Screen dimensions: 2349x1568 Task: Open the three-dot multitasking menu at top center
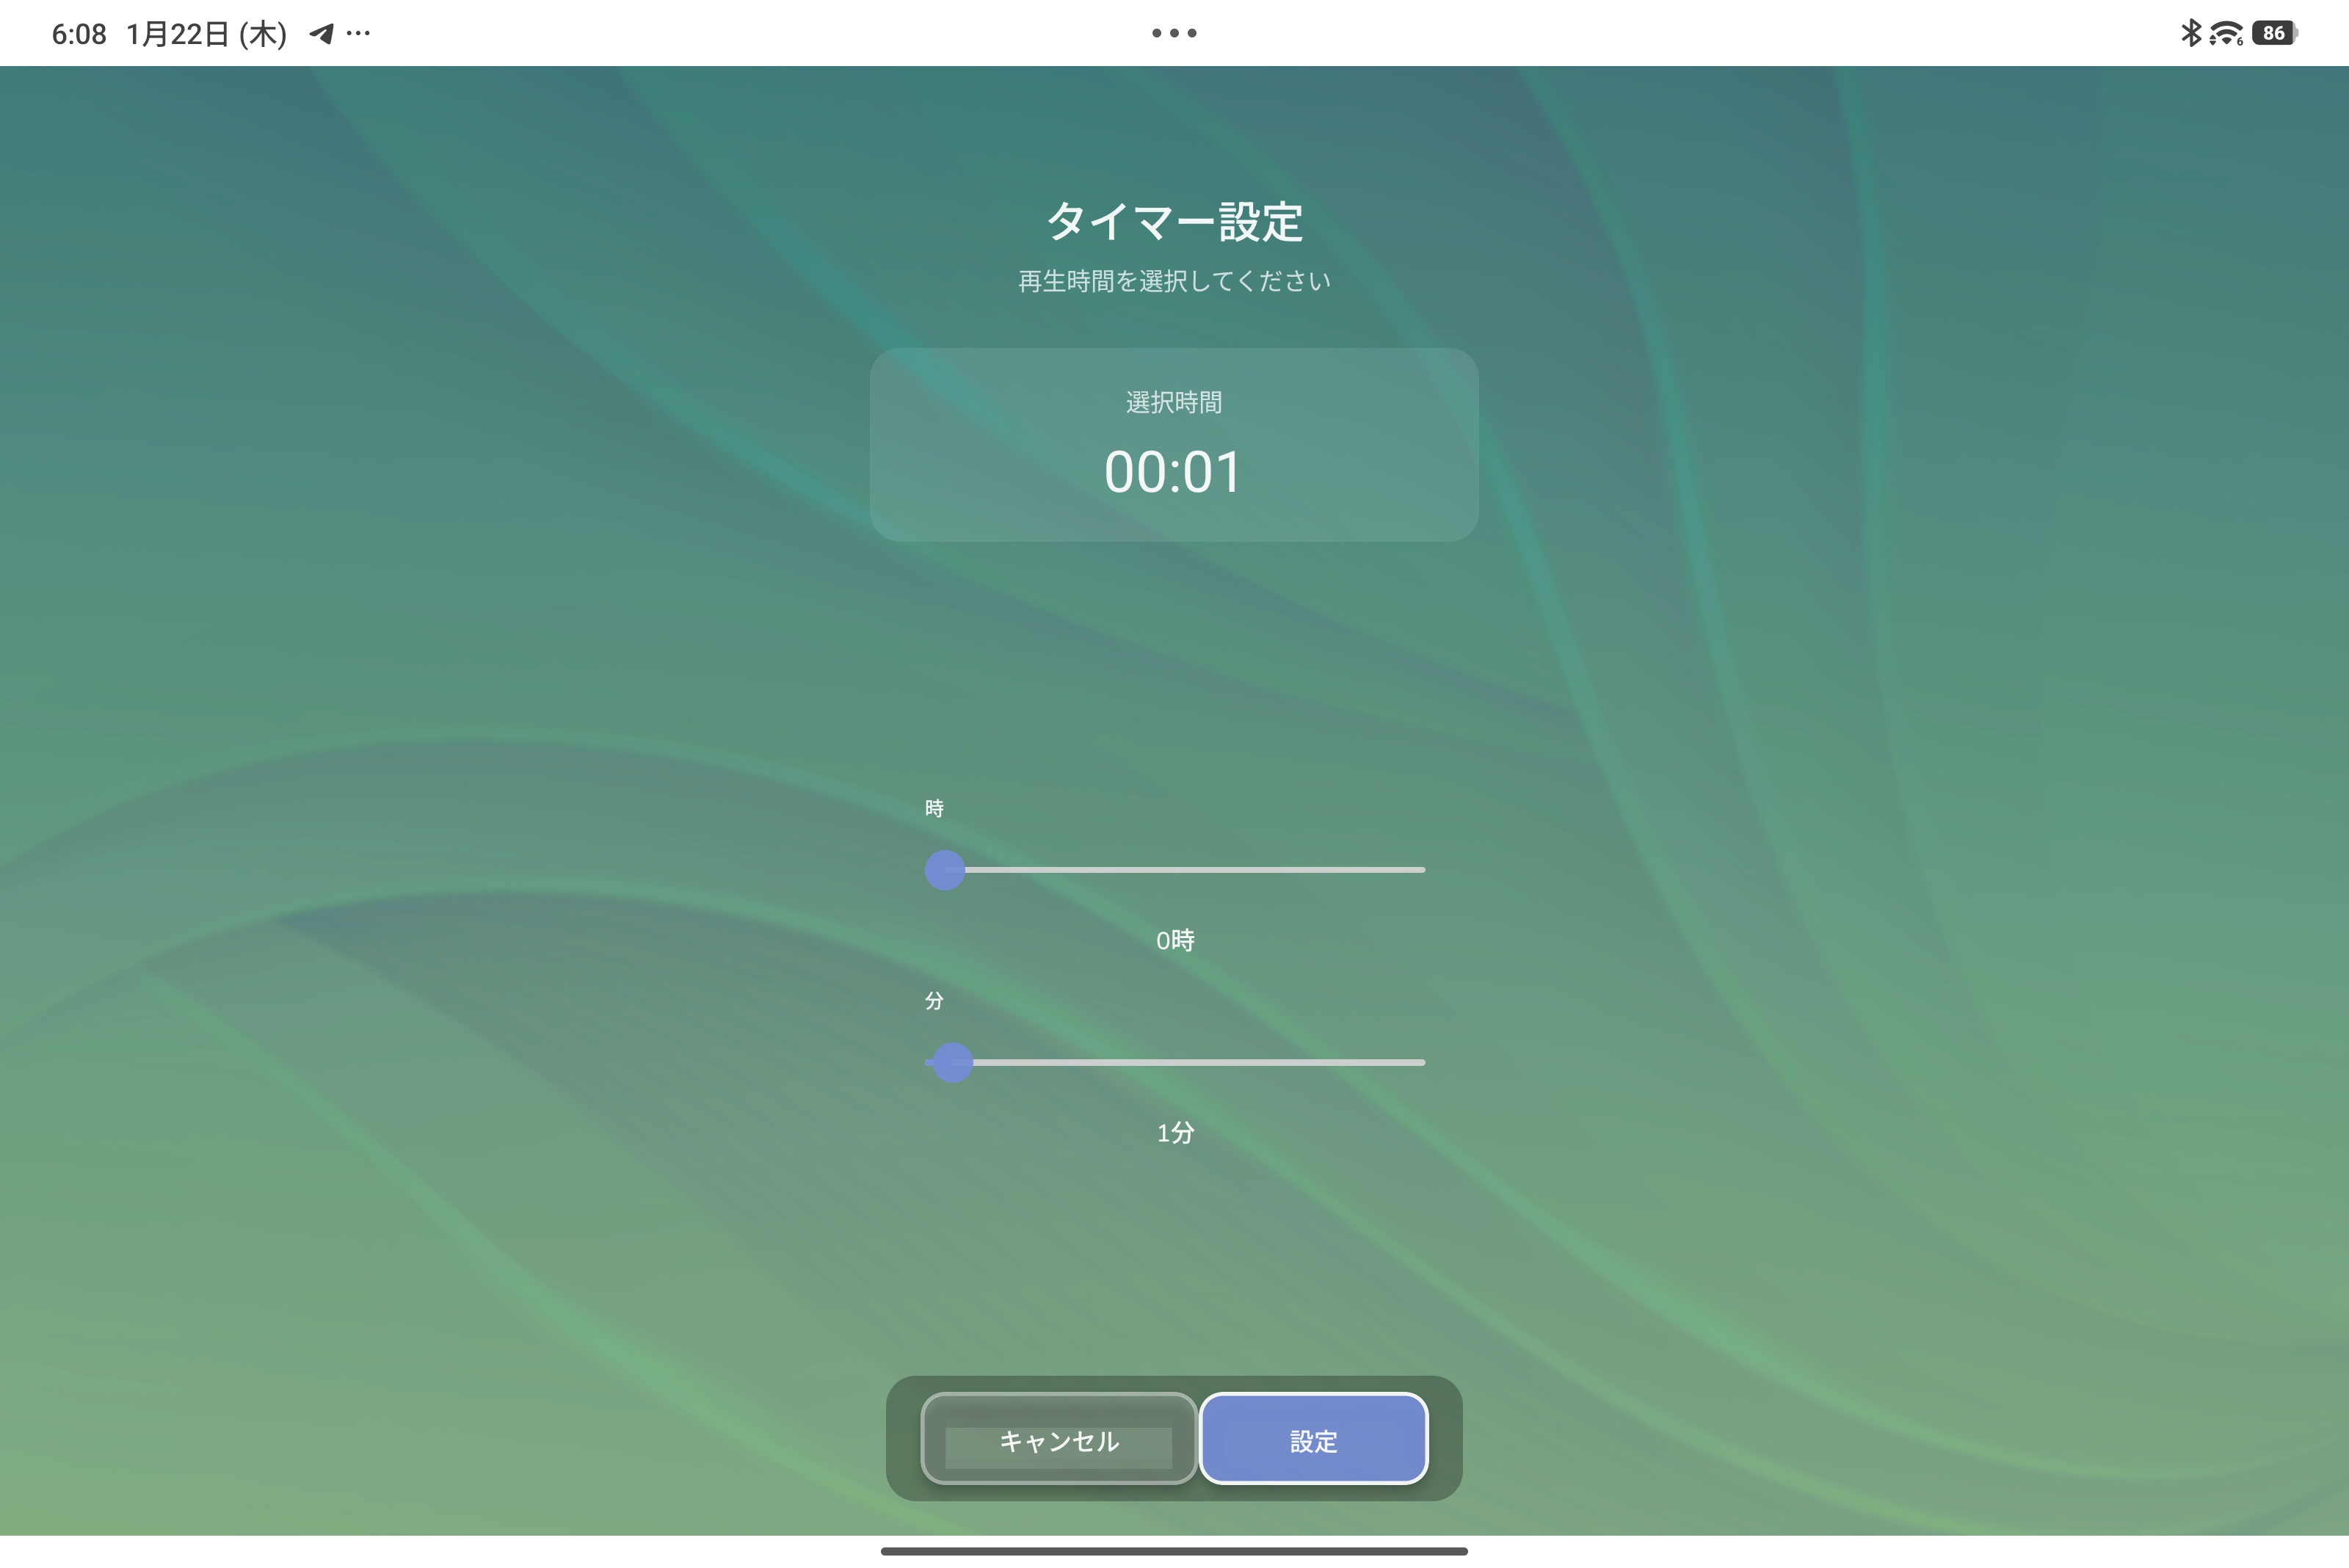(x=1174, y=33)
